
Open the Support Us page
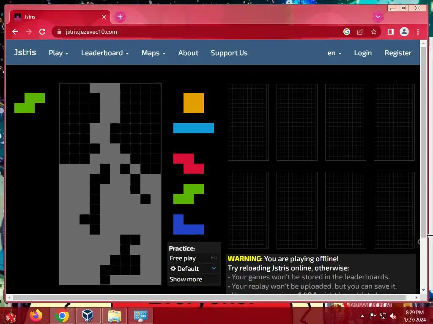[x=229, y=53]
